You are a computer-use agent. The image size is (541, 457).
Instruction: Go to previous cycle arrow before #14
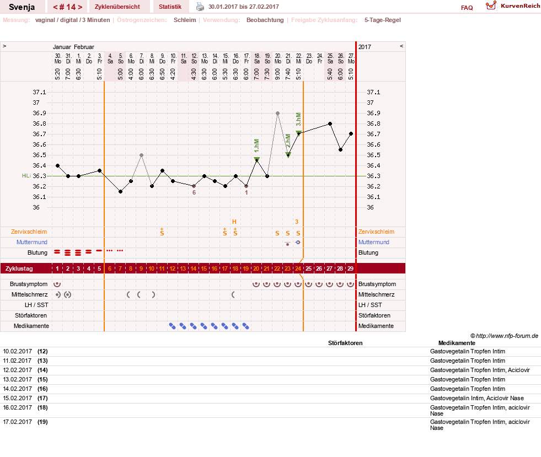point(55,7)
